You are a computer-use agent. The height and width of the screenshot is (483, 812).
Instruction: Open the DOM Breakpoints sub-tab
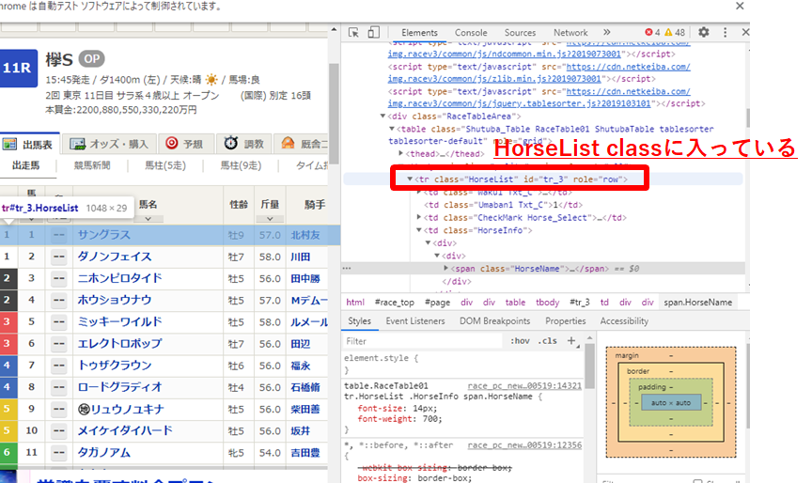[x=494, y=321]
